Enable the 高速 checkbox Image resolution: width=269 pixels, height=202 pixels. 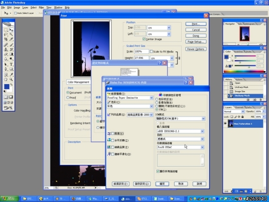[x=113, y=133]
